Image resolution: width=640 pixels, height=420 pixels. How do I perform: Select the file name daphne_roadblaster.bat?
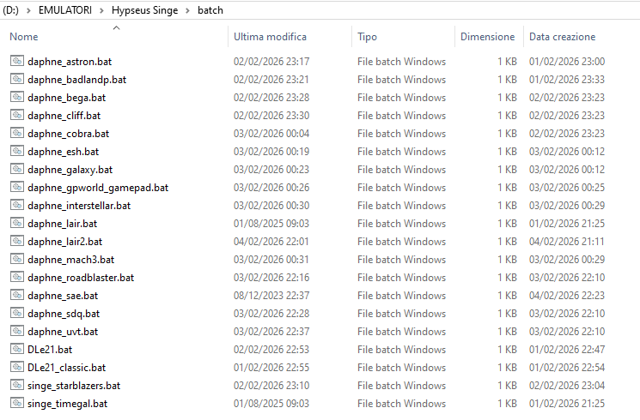click(x=81, y=278)
